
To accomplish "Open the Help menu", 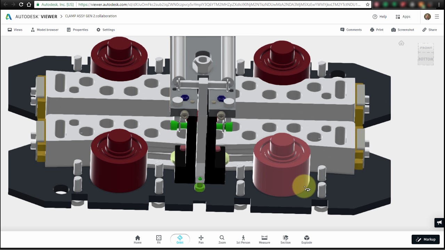I will tap(379, 17).
